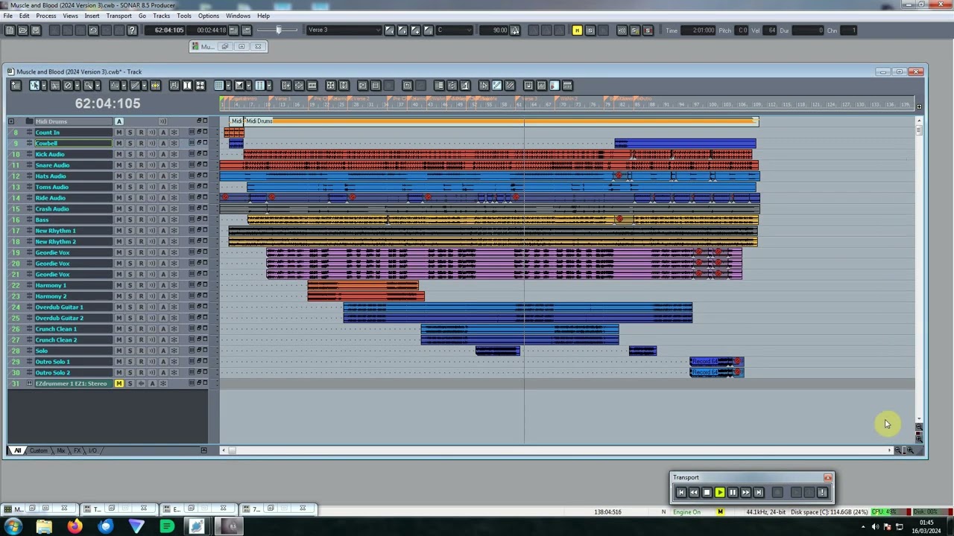Screen dimensions: 954x536
Task: Switch to the Mix tab in track pane
Action: coord(61,450)
